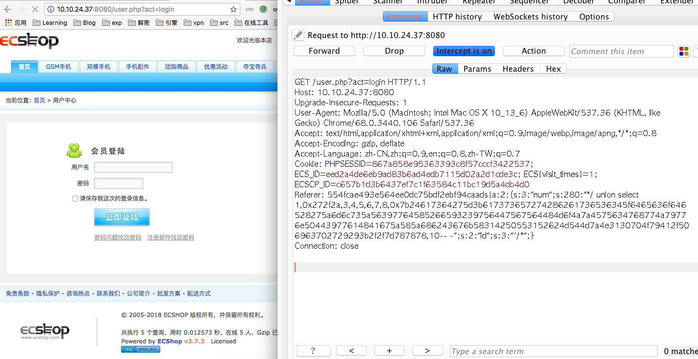Click the < previous match button
Viewport: 698px width, 359px height.
(x=351, y=351)
